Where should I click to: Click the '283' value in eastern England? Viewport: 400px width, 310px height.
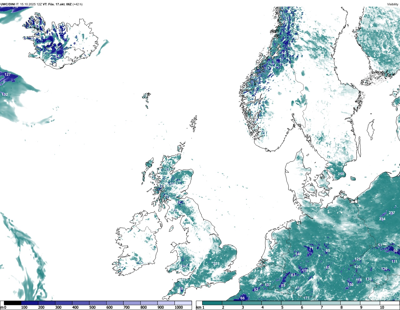pyautogui.click(x=216, y=263)
